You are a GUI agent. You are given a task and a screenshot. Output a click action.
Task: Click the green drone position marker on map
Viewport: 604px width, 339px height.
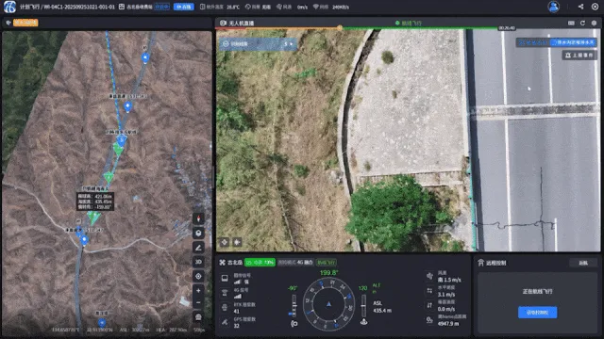click(x=93, y=218)
